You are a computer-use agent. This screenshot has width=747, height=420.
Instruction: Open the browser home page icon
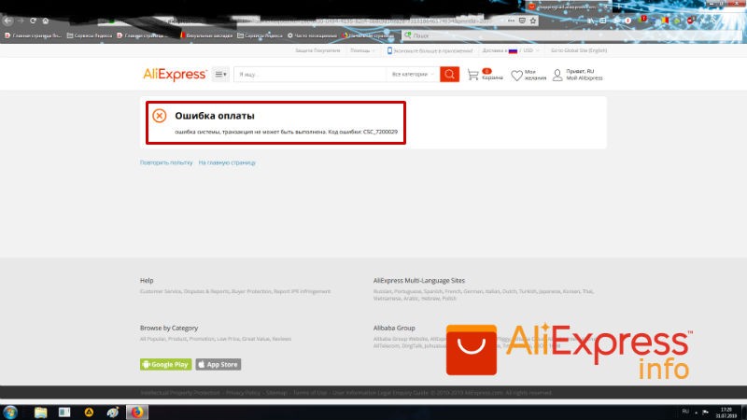pos(45,21)
